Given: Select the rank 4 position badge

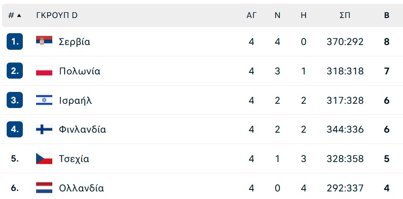Looking at the screenshot, I should (x=15, y=129).
